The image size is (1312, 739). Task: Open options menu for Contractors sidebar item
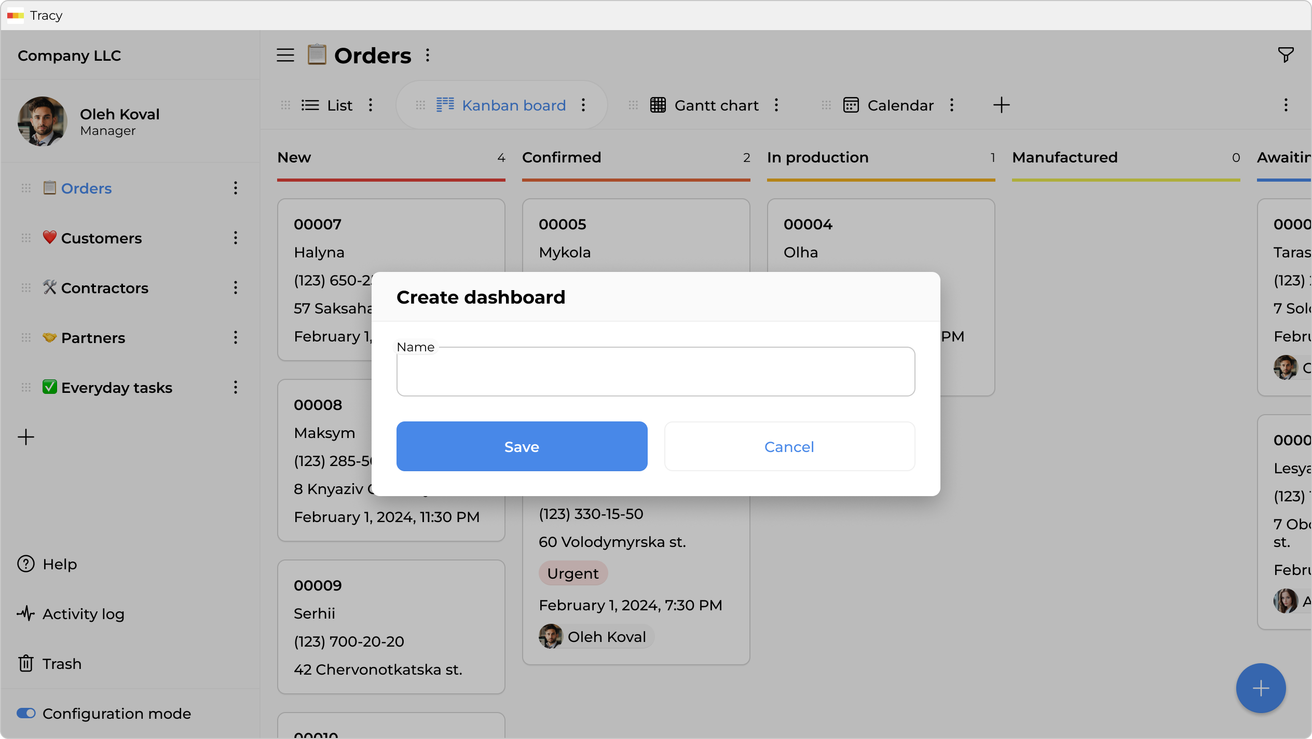(236, 288)
